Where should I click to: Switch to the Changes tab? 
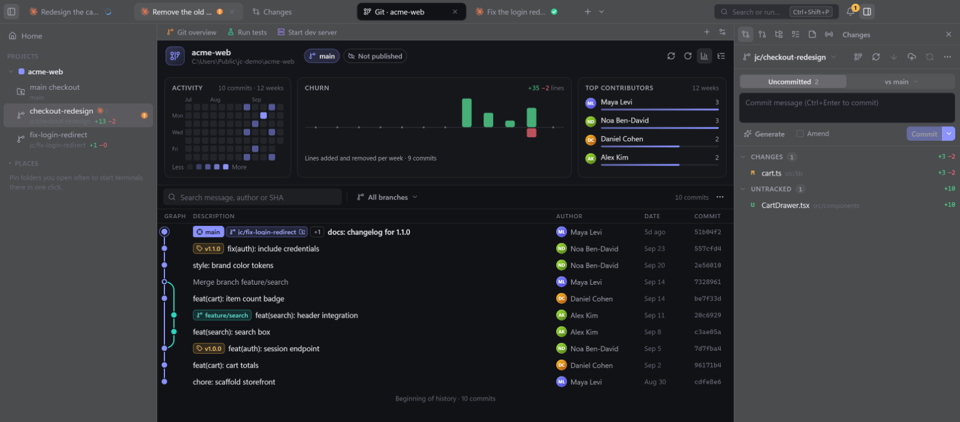[x=272, y=11]
